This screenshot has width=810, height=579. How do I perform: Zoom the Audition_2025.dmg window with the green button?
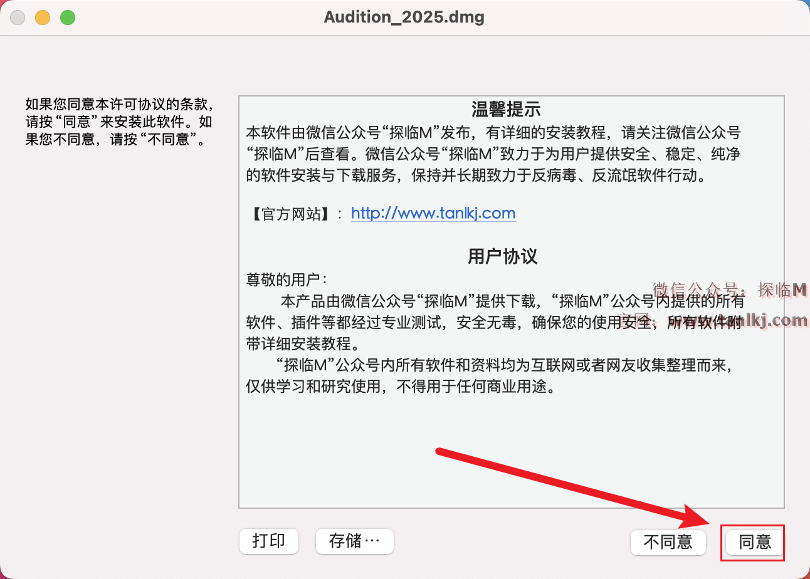coord(68,18)
